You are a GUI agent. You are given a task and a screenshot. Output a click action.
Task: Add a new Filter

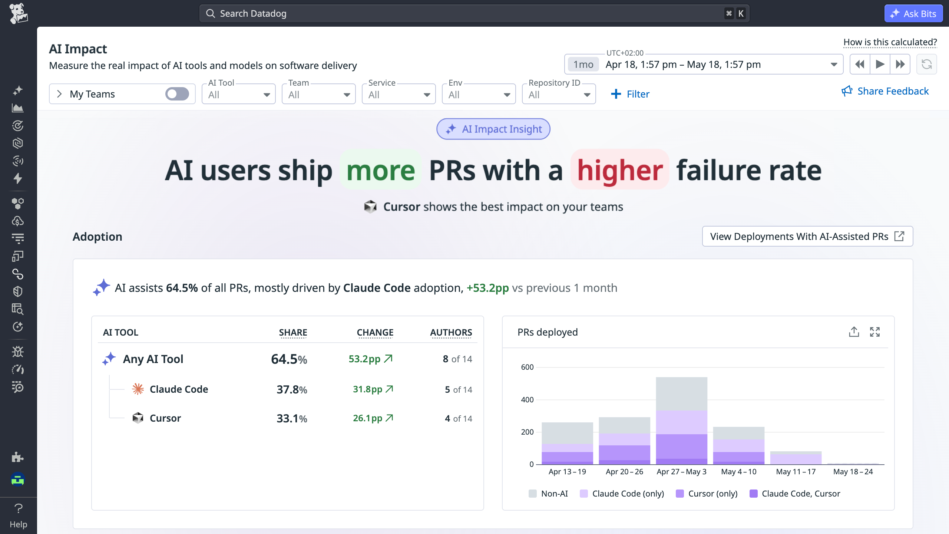tap(630, 94)
